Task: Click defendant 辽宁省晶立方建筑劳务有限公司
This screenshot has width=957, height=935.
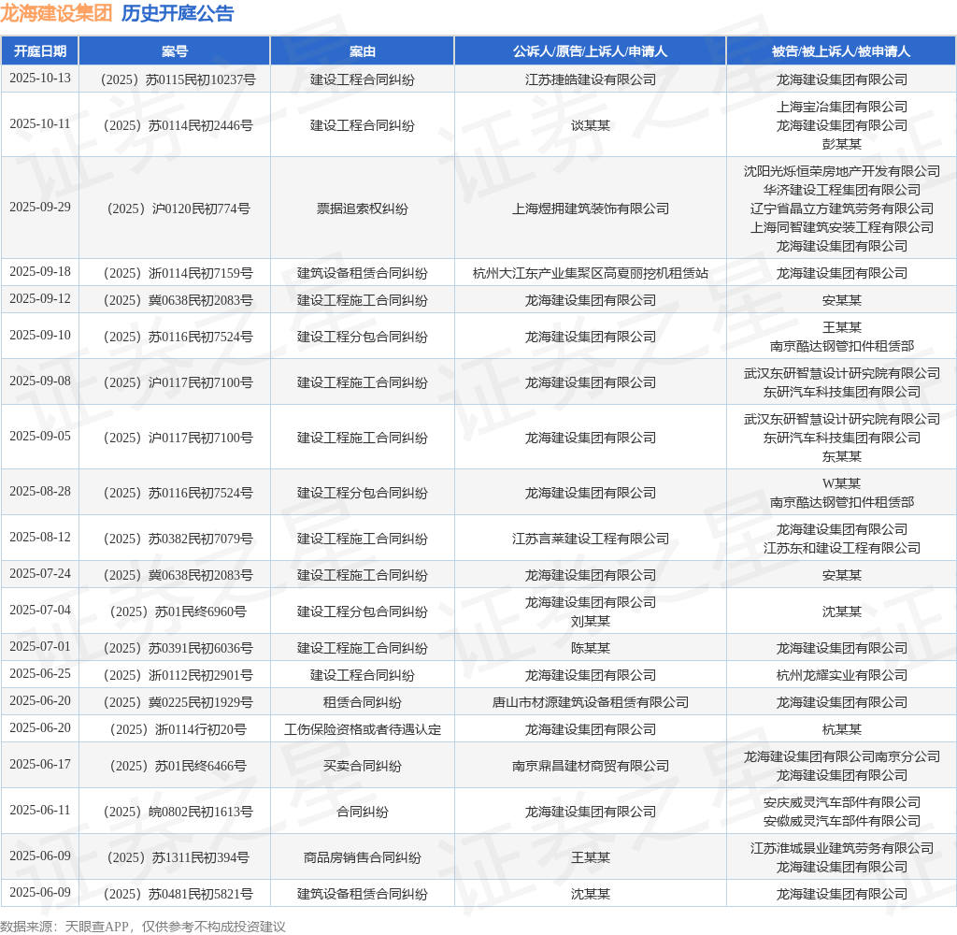Action: click(842, 209)
